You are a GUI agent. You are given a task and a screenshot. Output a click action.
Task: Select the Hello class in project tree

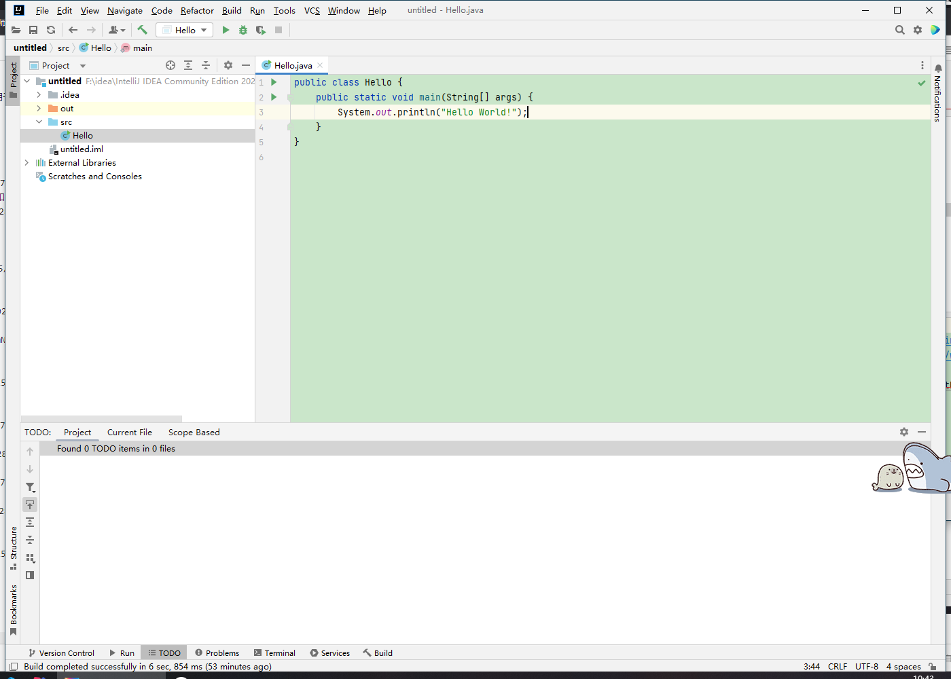(x=137, y=135)
